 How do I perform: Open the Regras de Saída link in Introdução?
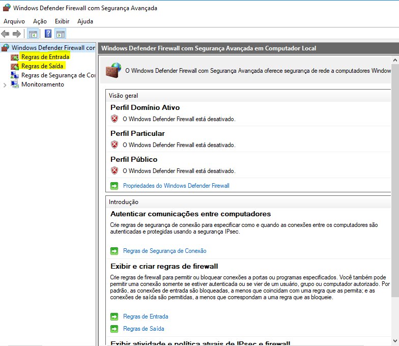click(144, 329)
